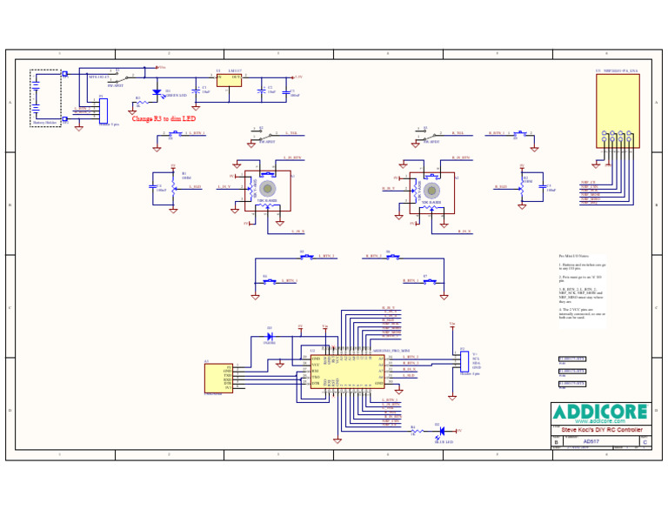
Task: Click the revision field showing C
Action: pos(645,442)
